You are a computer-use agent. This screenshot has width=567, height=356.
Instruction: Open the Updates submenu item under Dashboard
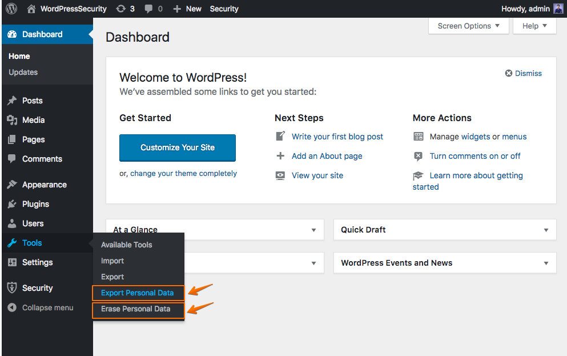[23, 73]
